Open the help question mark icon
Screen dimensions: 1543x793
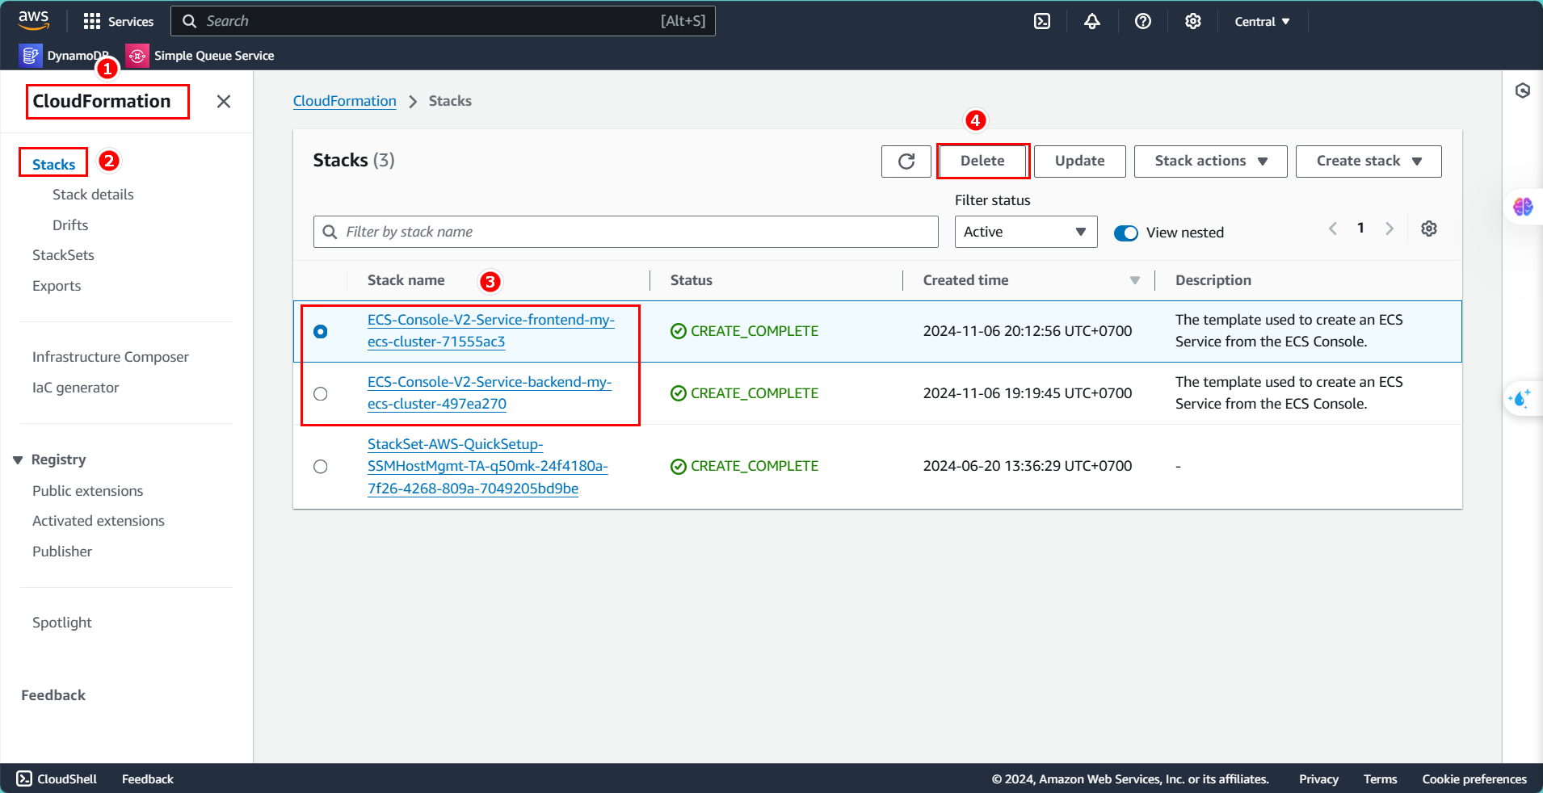(1143, 21)
